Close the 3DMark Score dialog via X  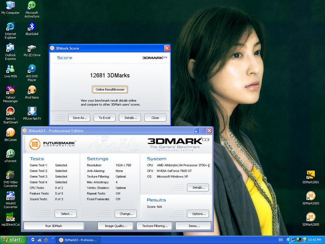tap(167, 48)
